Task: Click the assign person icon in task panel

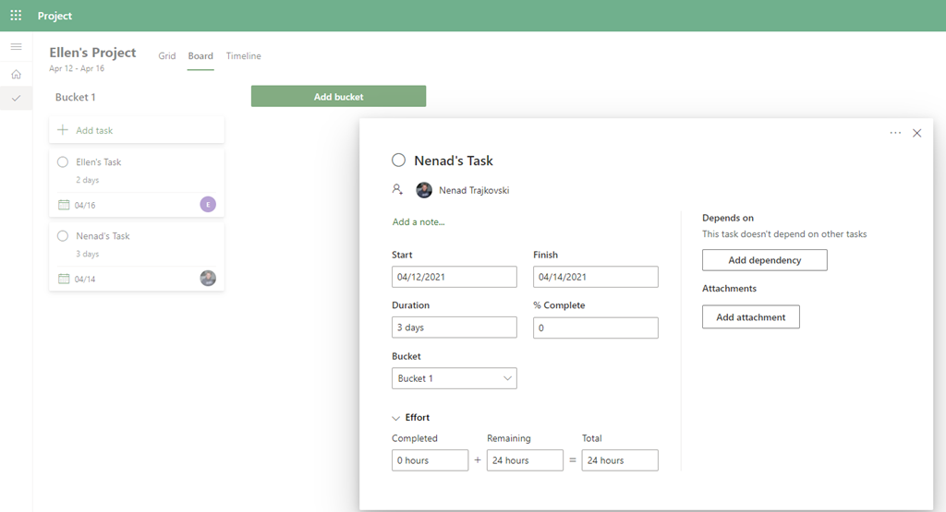Action: (x=397, y=190)
